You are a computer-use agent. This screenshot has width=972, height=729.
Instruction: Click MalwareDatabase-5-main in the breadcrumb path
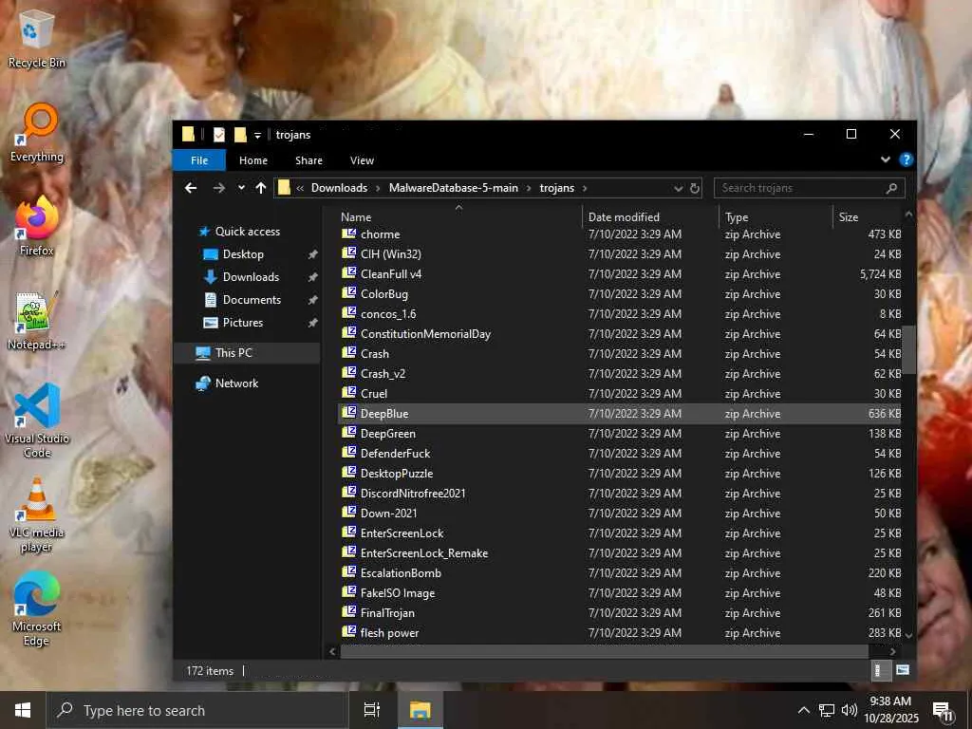pyautogui.click(x=453, y=188)
